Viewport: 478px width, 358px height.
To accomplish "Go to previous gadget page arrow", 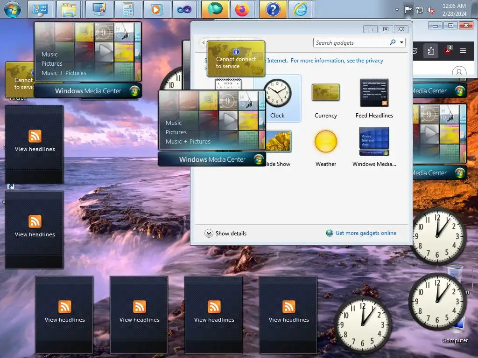I will click(203, 42).
